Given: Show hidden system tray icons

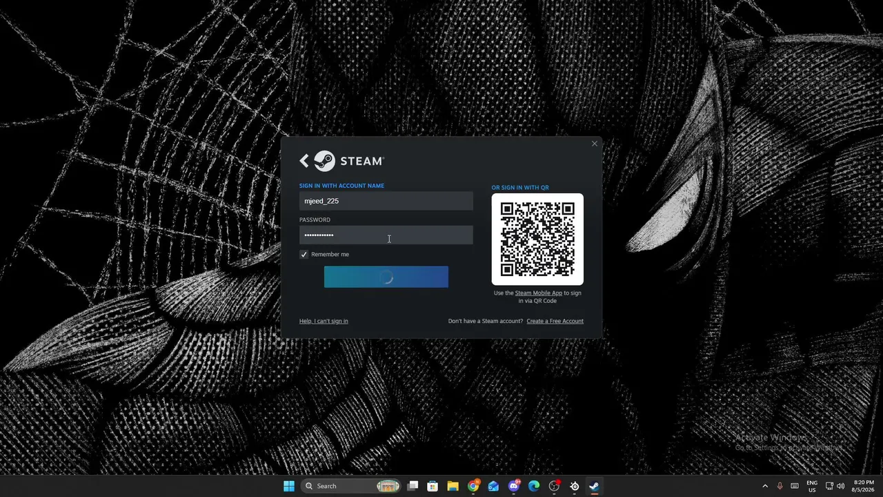Looking at the screenshot, I should pos(765,486).
